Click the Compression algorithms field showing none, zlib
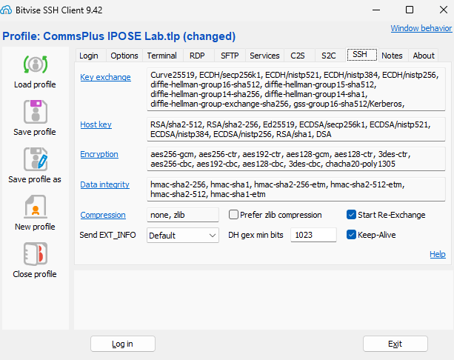 (183, 215)
